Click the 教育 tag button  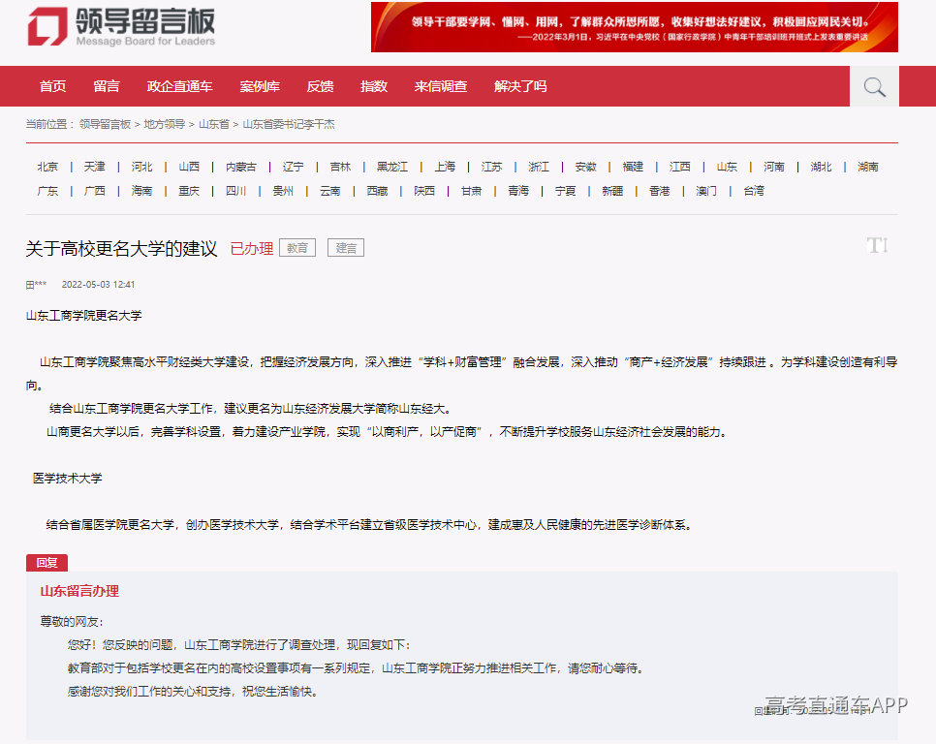pos(296,247)
